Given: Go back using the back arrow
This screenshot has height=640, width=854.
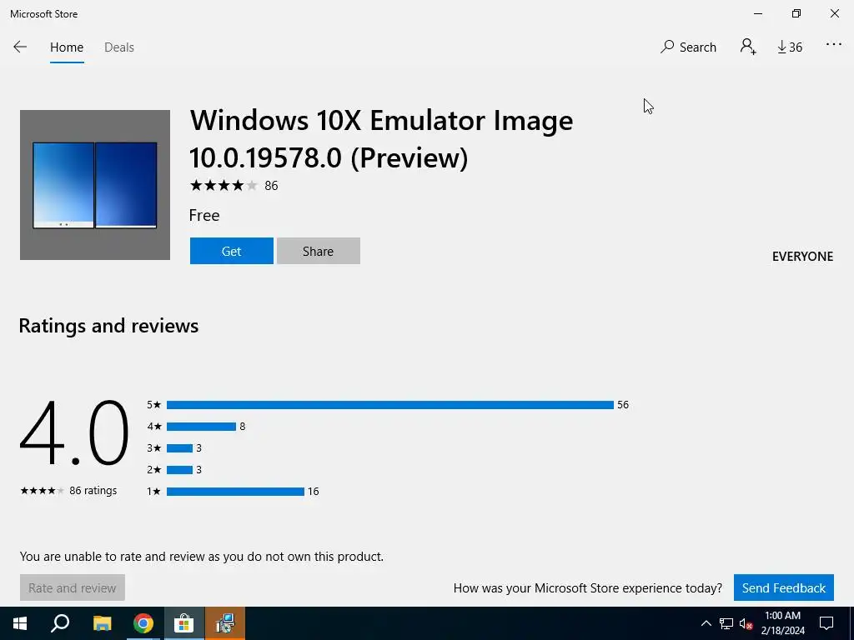Looking at the screenshot, I should [20, 47].
